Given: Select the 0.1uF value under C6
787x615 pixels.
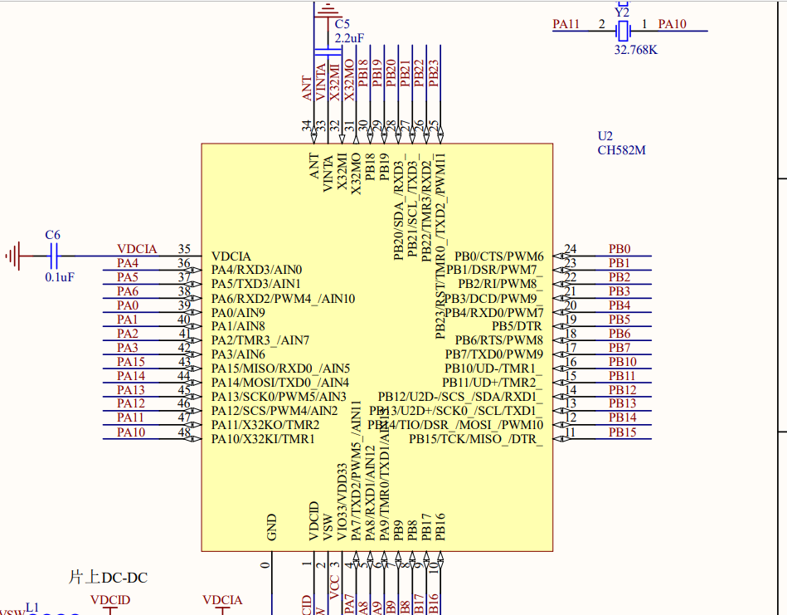Looking at the screenshot, I should tap(60, 277).
